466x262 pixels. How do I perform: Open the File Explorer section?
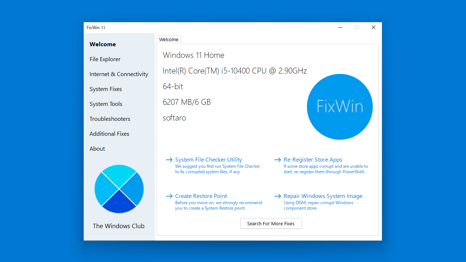[x=105, y=59]
